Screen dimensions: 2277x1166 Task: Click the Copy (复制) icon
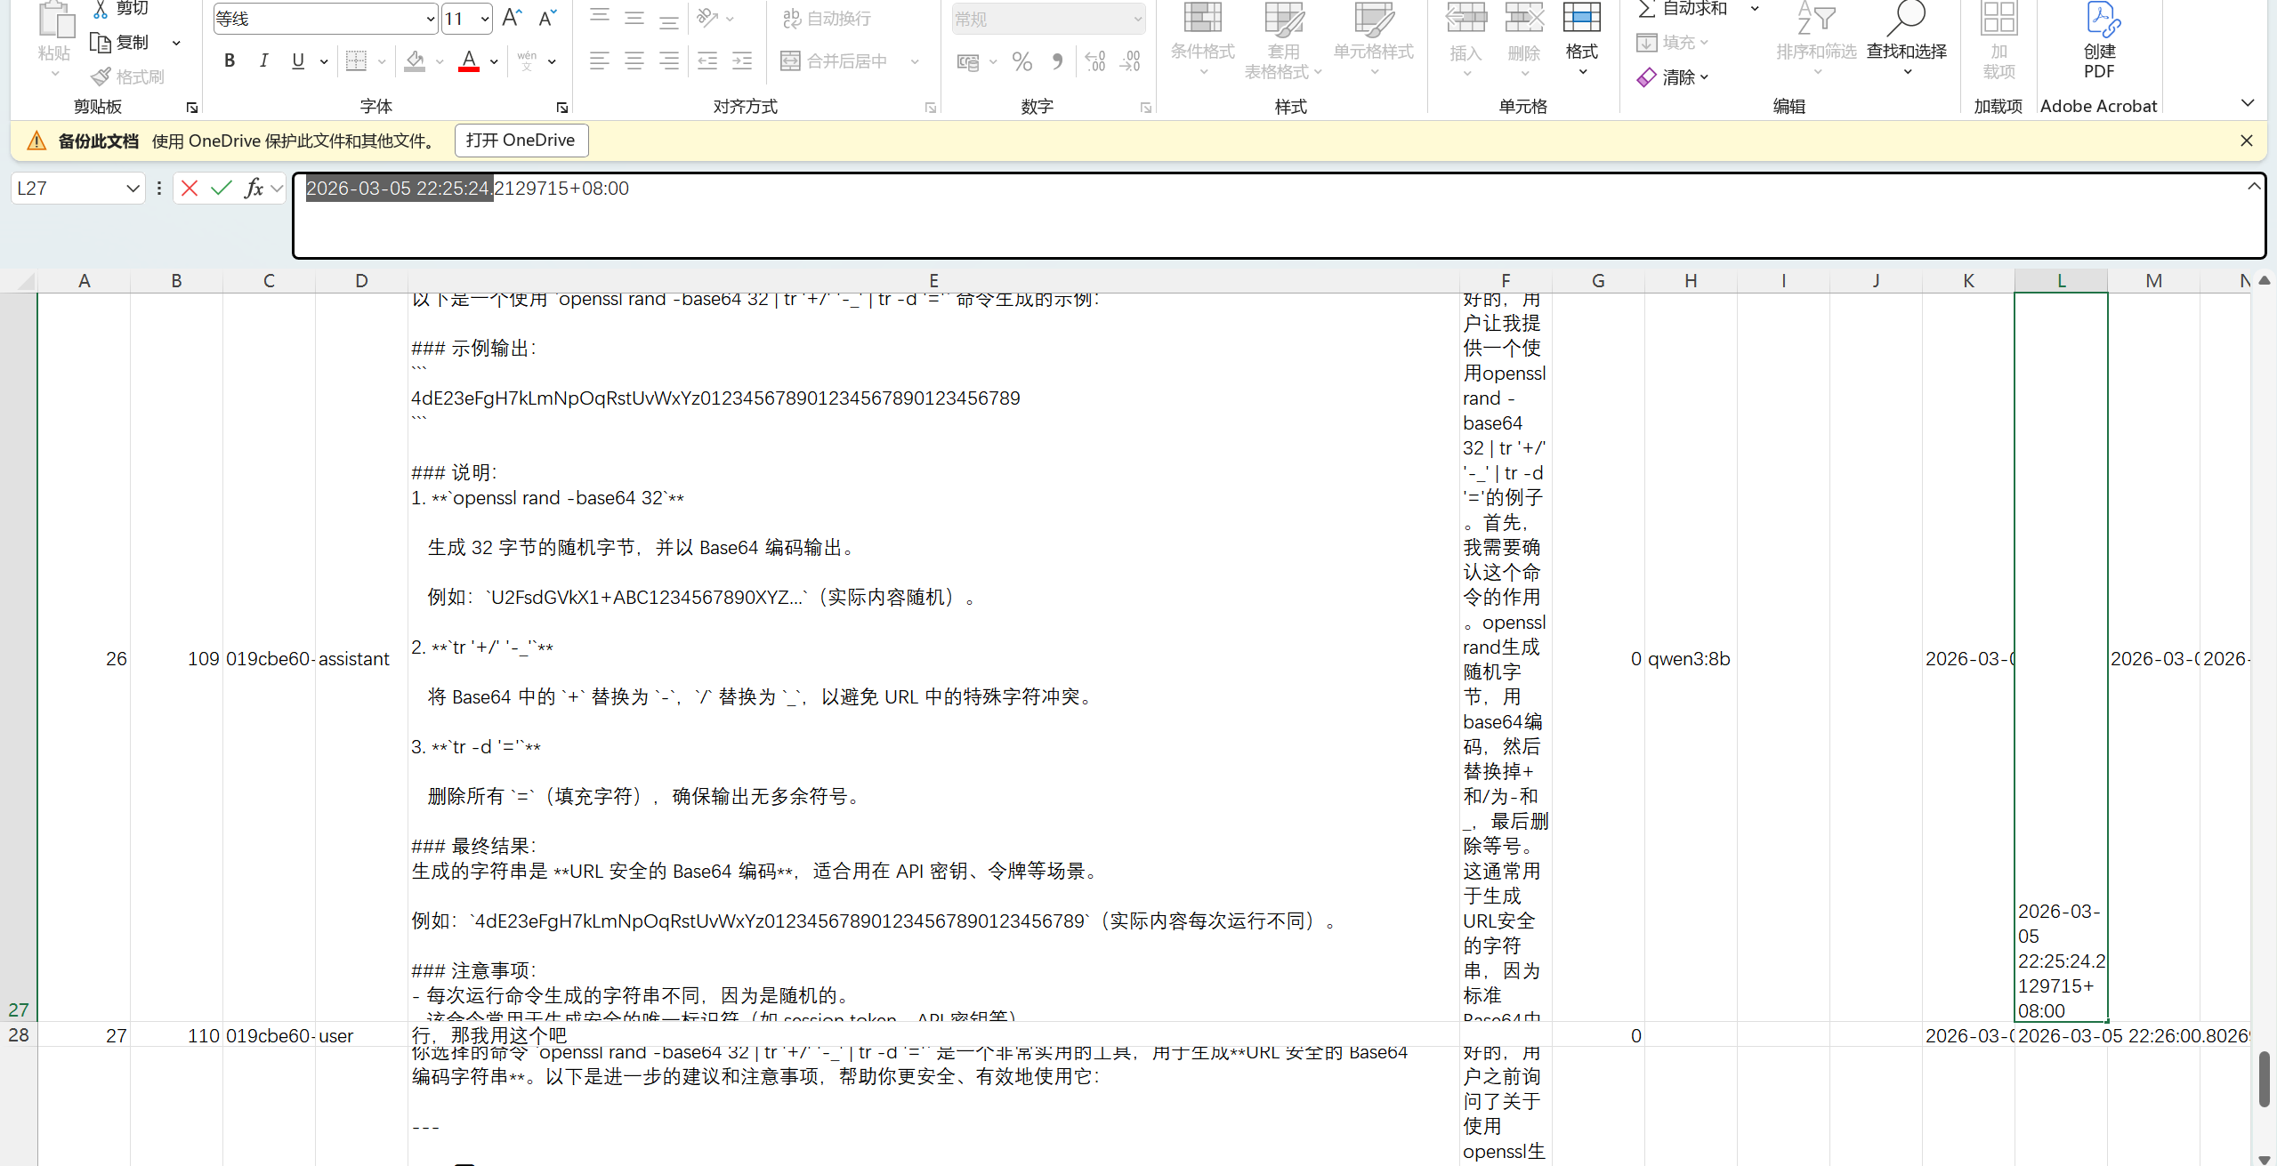[101, 43]
